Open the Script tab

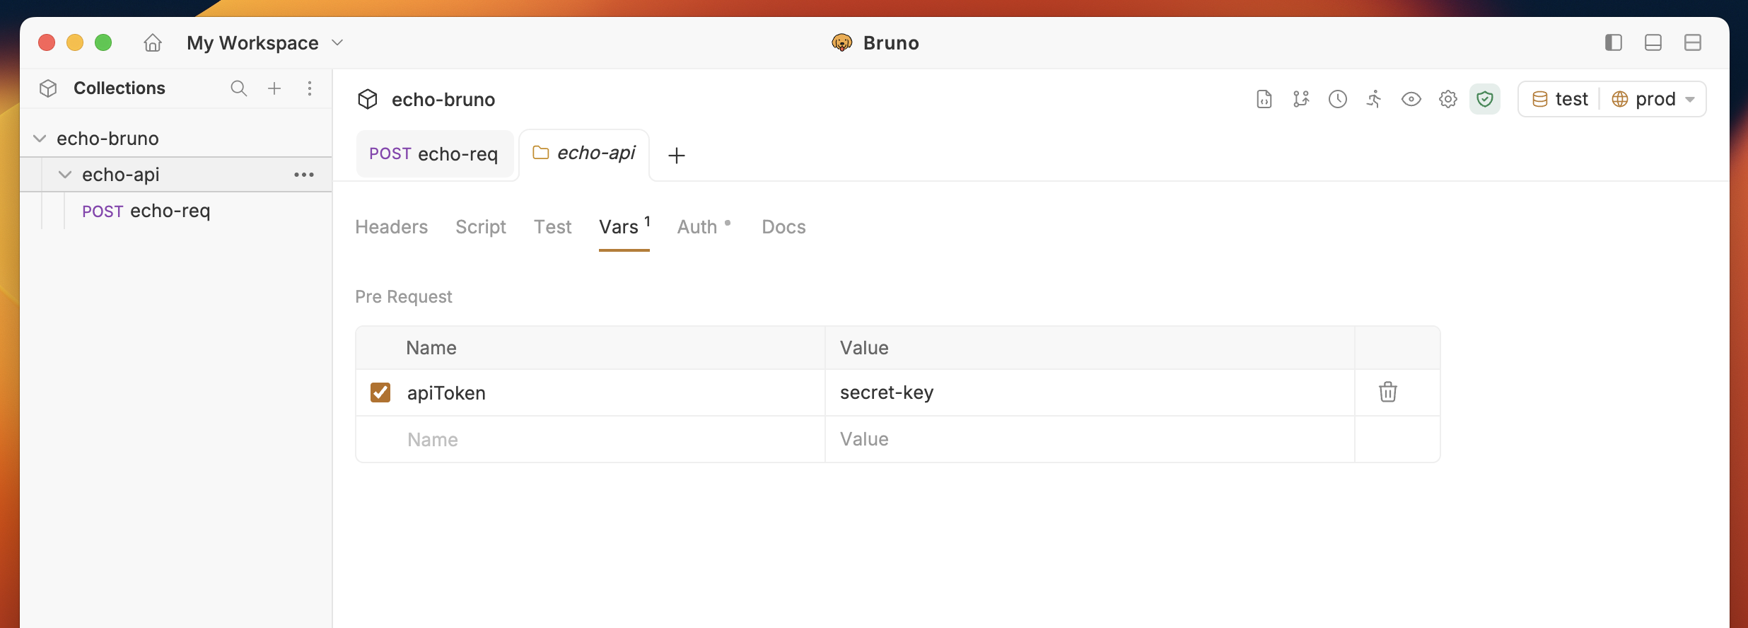(x=481, y=227)
